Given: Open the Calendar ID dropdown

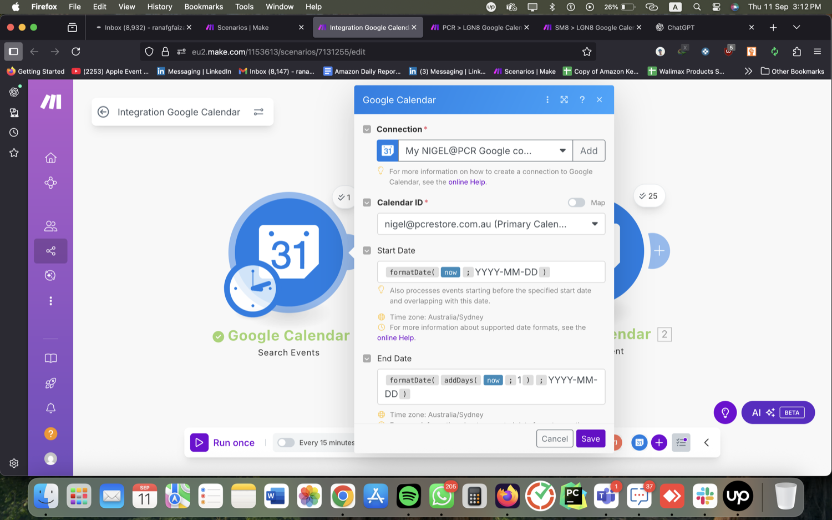Looking at the screenshot, I should tap(491, 224).
